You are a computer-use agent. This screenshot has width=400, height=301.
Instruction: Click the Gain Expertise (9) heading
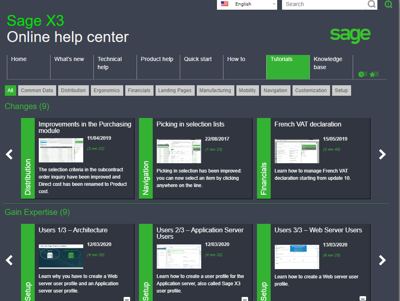tap(37, 212)
